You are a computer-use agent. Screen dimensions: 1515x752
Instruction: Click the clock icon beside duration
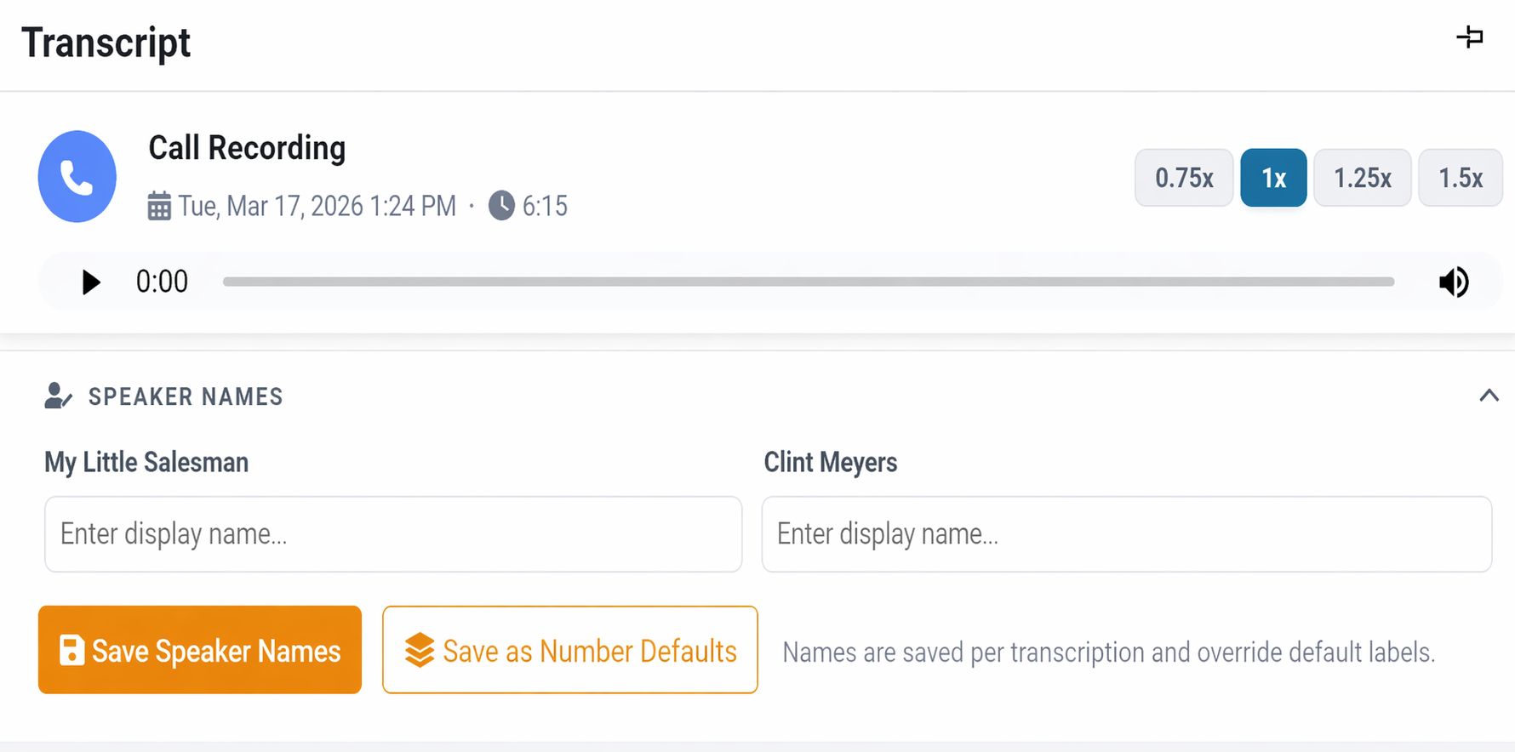501,205
